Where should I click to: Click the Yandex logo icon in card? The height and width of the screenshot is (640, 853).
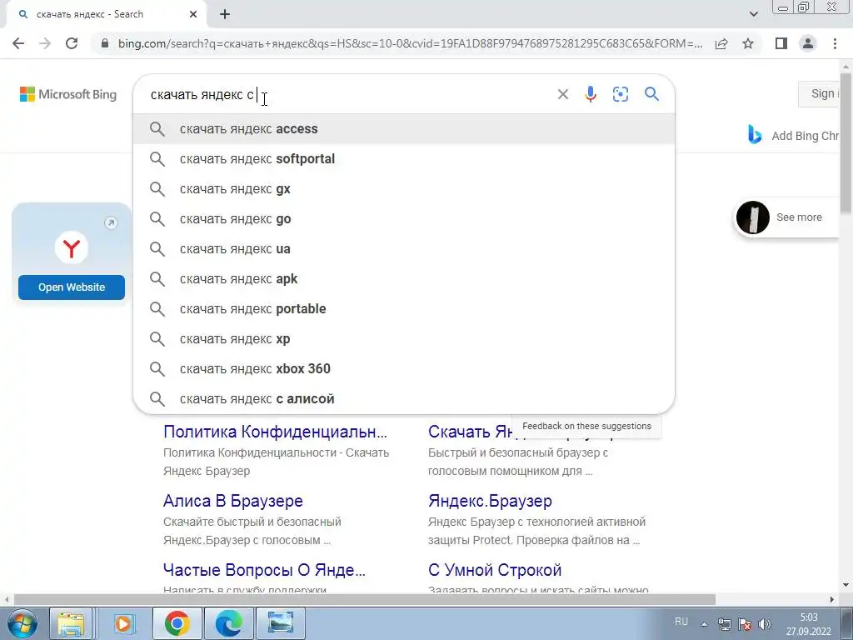pos(72,247)
